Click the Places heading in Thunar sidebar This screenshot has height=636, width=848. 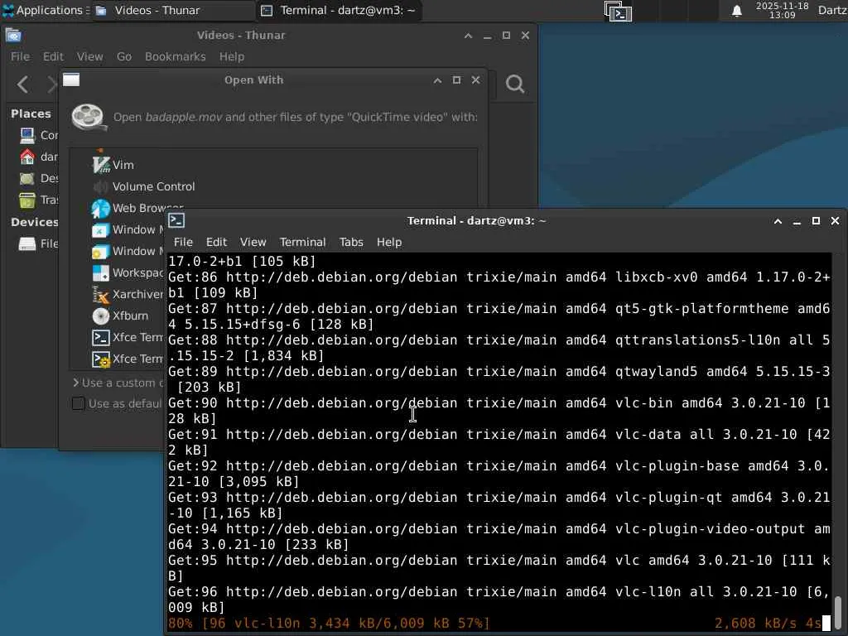(31, 113)
